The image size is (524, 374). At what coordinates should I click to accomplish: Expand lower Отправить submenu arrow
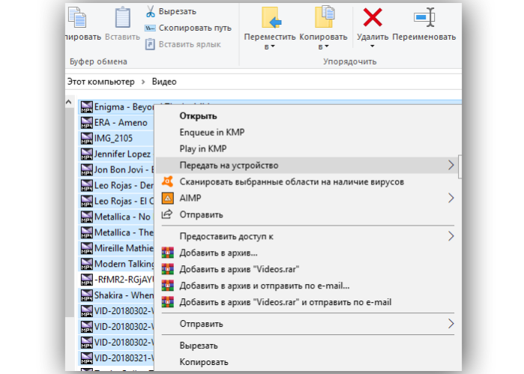point(451,324)
